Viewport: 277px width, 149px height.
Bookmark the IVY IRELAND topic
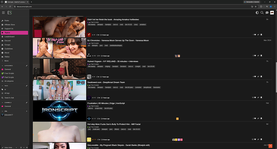[x=261, y=77]
